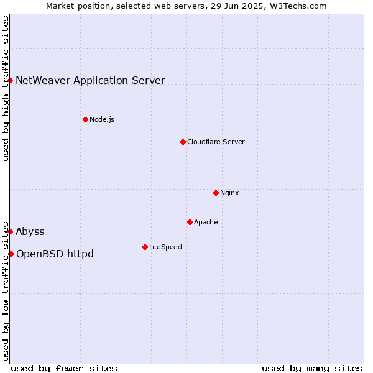Select the 'Apache' label text

tap(206, 222)
